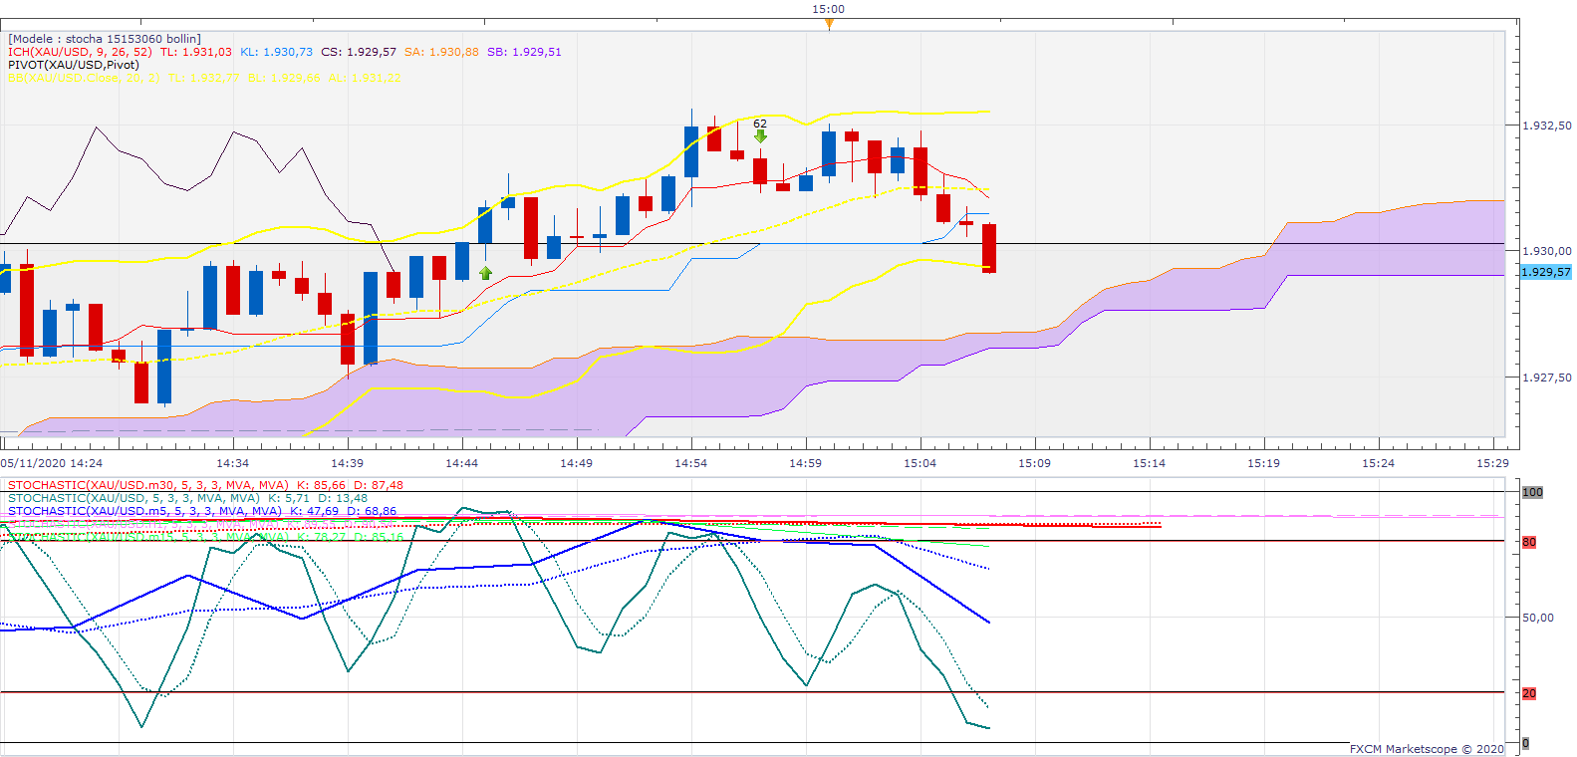
Task: Click the m30 stochastic K: 85,66 value
Action: point(321,485)
